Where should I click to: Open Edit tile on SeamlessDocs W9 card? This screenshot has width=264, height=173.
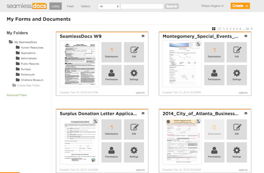pyautogui.click(x=134, y=52)
